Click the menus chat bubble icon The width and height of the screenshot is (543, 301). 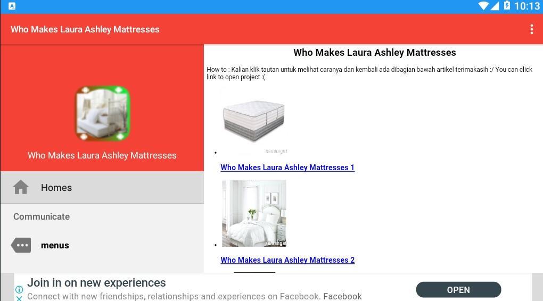[x=21, y=245]
